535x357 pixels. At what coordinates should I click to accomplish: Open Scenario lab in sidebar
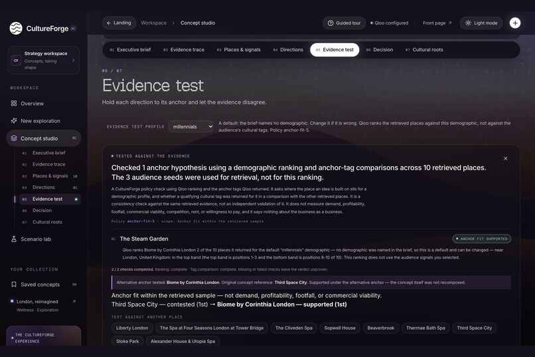[x=44, y=239]
